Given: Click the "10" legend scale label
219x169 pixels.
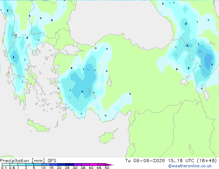Looking at the screenshot, I should tap(43, 168).
